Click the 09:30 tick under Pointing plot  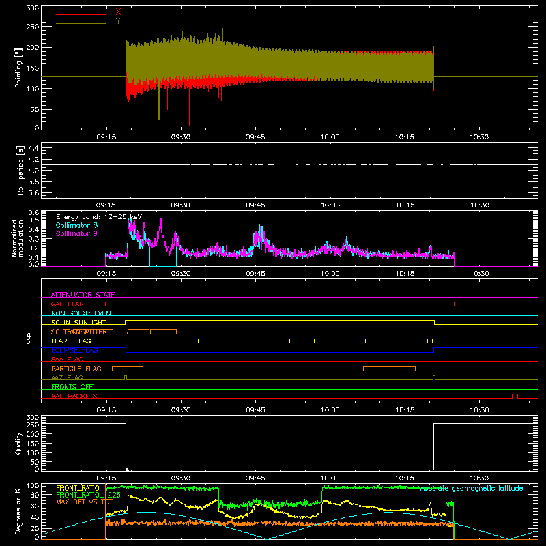point(181,137)
